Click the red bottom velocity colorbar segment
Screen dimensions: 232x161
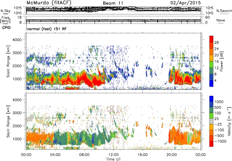211,144
